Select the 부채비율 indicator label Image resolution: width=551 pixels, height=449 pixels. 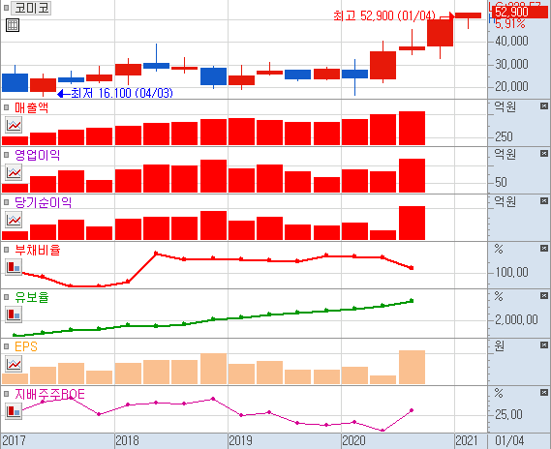click(x=37, y=250)
